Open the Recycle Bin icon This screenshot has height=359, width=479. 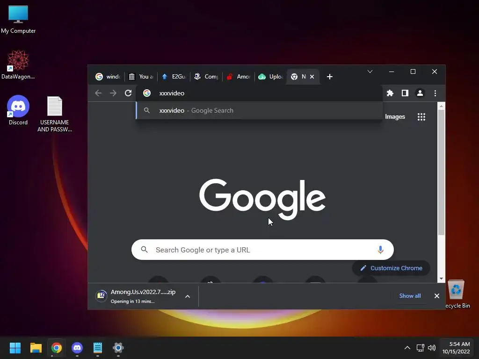[x=457, y=294]
